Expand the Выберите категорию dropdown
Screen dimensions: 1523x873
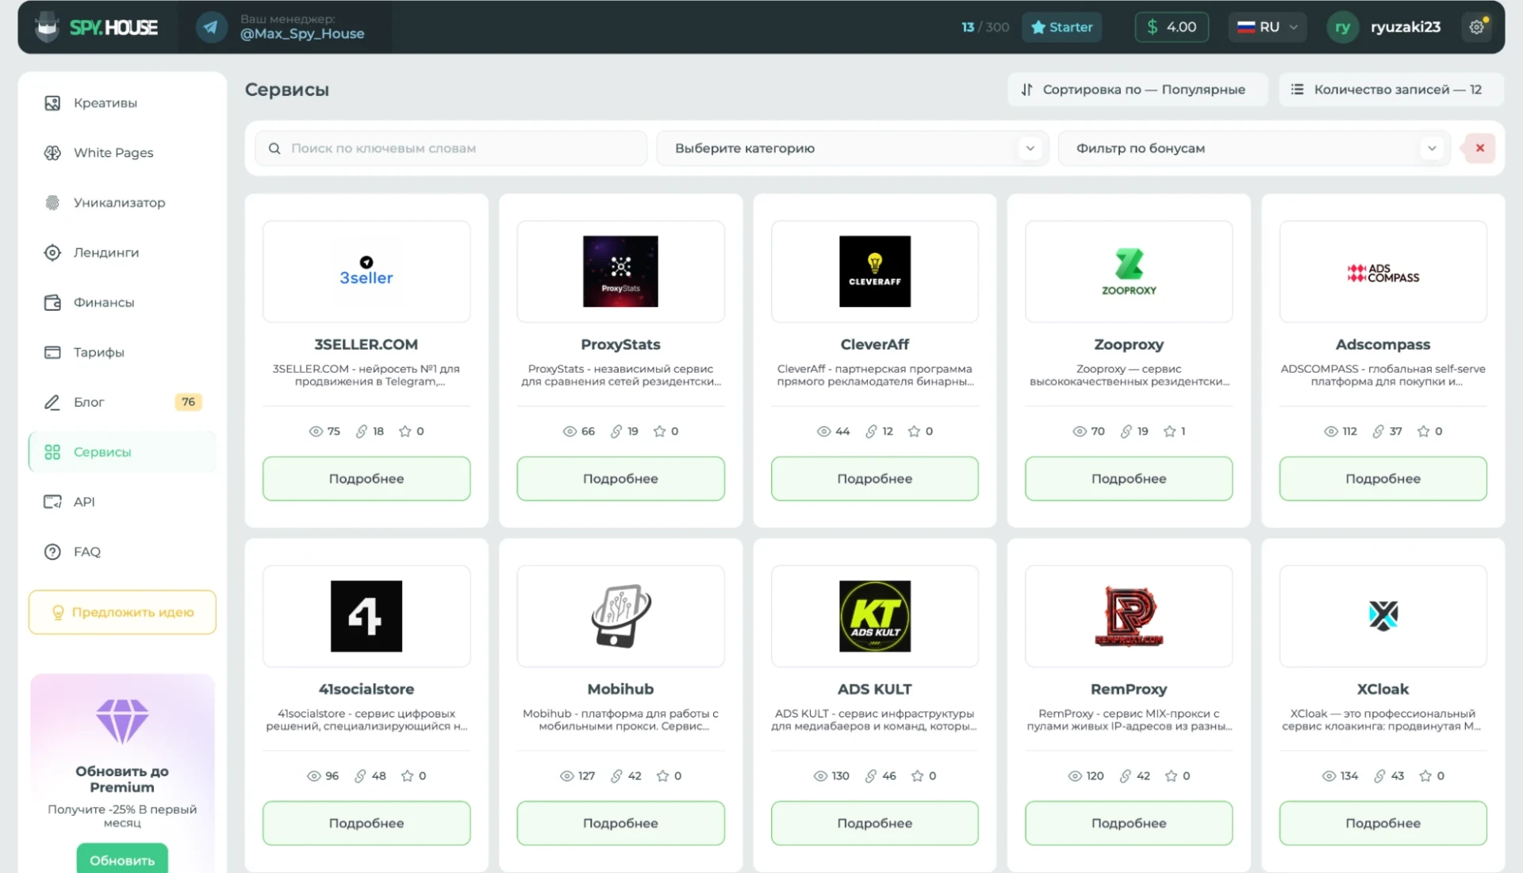pos(853,148)
